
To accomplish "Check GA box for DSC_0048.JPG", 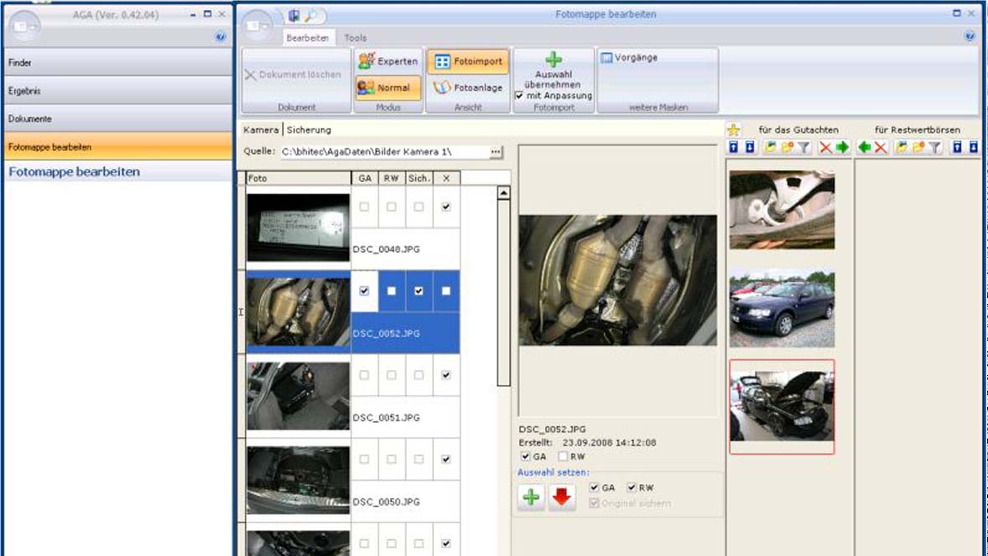I will coord(364,207).
